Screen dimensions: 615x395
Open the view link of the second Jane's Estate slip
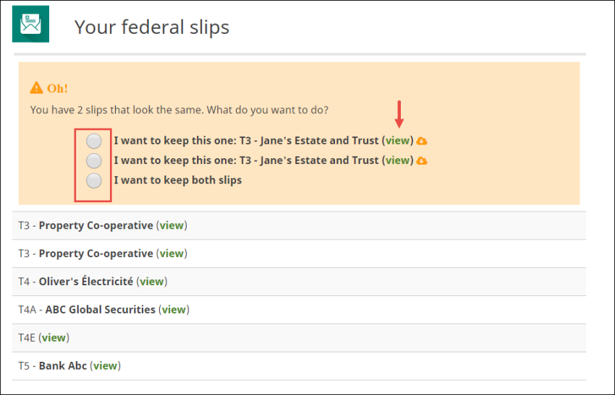tap(398, 160)
